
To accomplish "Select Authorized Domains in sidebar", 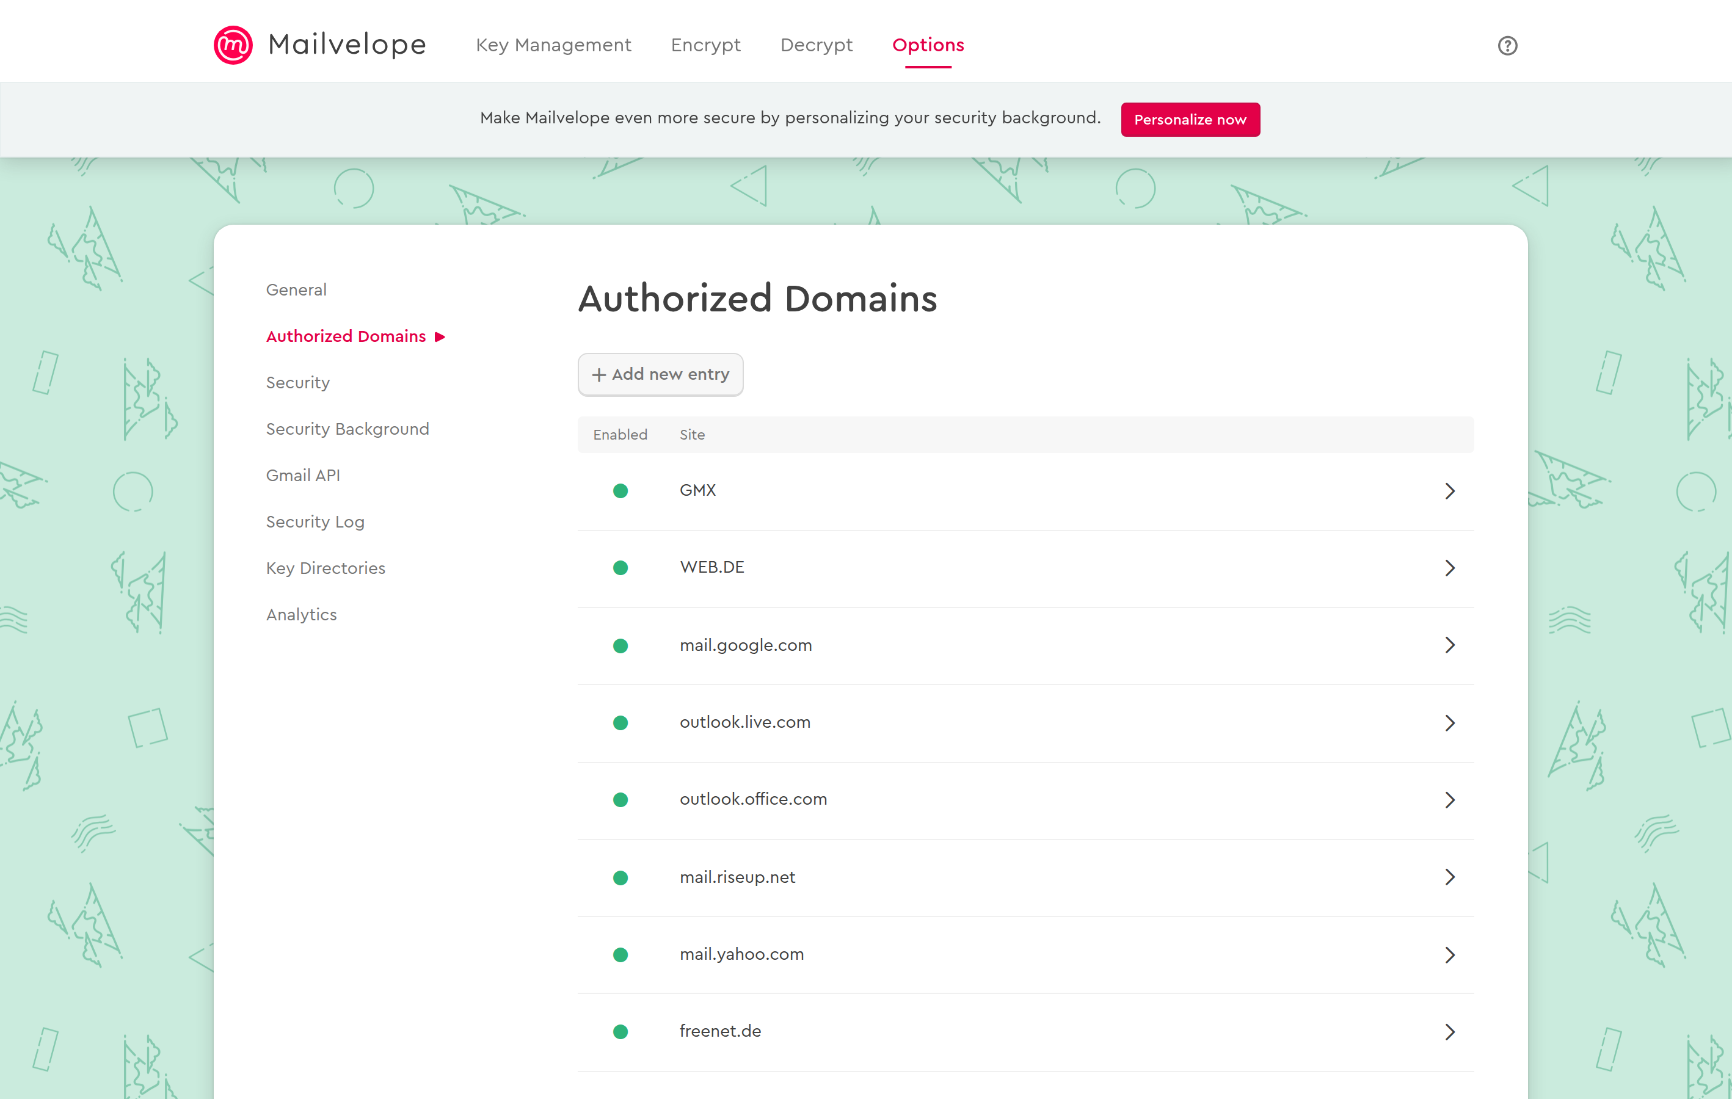I will pyautogui.click(x=346, y=336).
